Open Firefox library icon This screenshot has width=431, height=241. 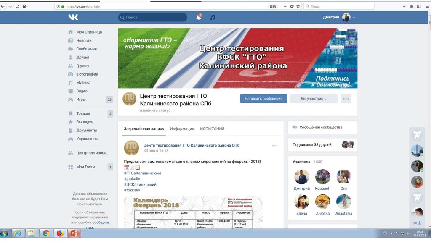click(x=412, y=6)
